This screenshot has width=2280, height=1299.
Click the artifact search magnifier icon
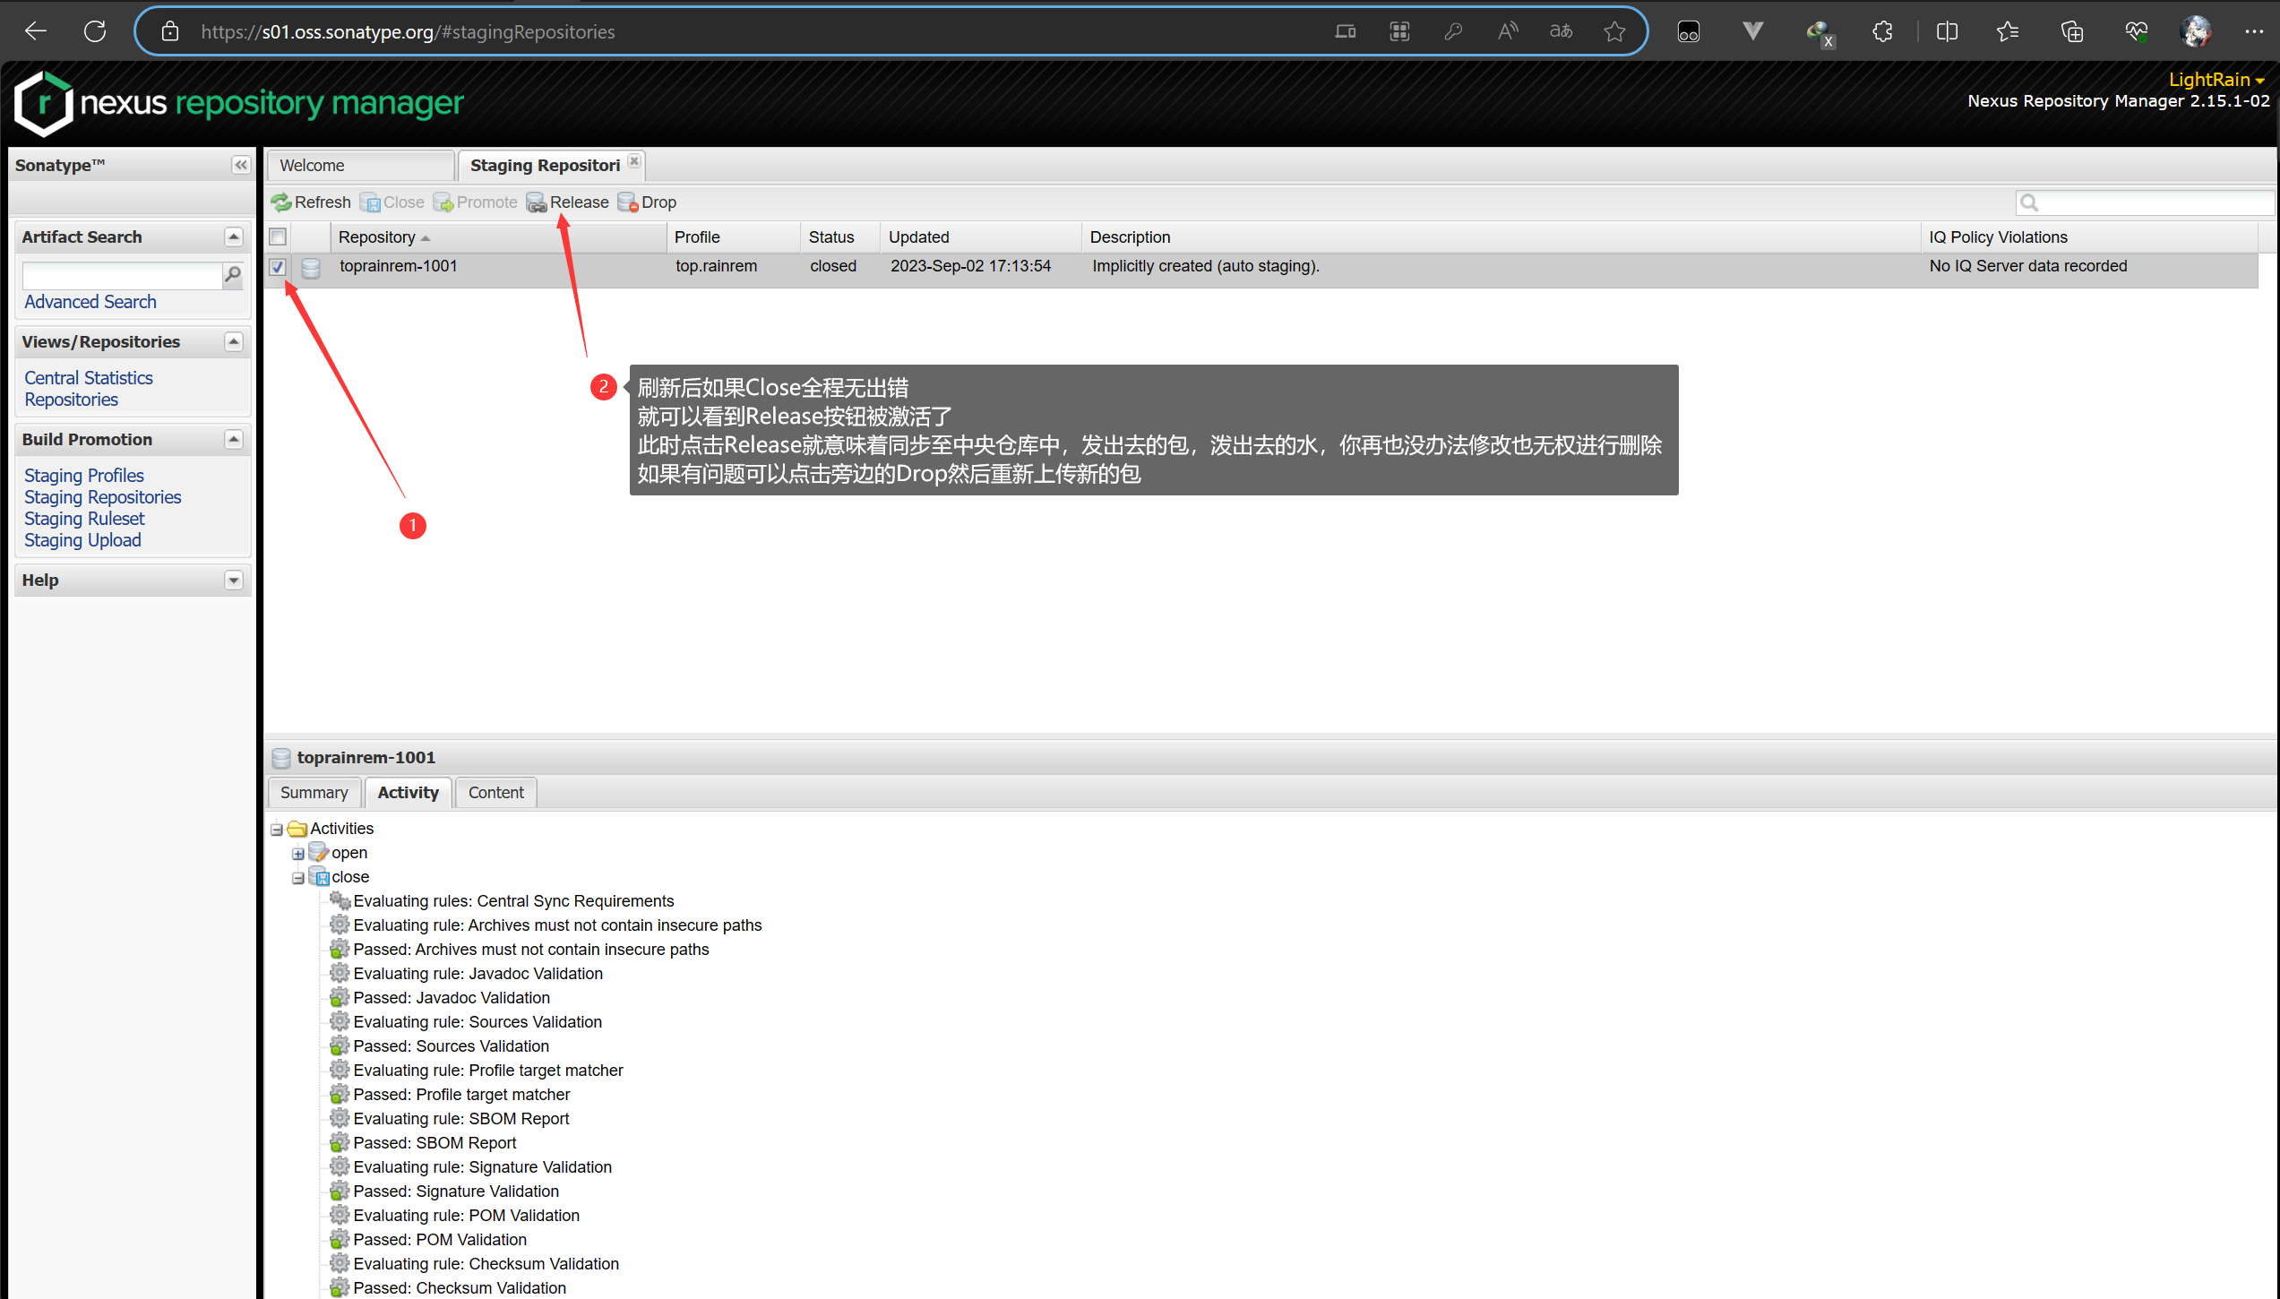(x=233, y=275)
